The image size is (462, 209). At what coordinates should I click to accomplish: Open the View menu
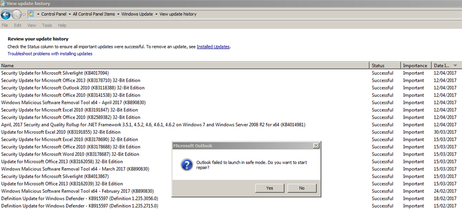click(32, 25)
